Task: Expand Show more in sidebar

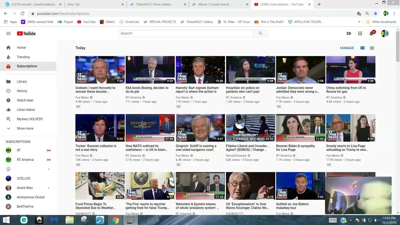Action: click(x=28, y=128)
